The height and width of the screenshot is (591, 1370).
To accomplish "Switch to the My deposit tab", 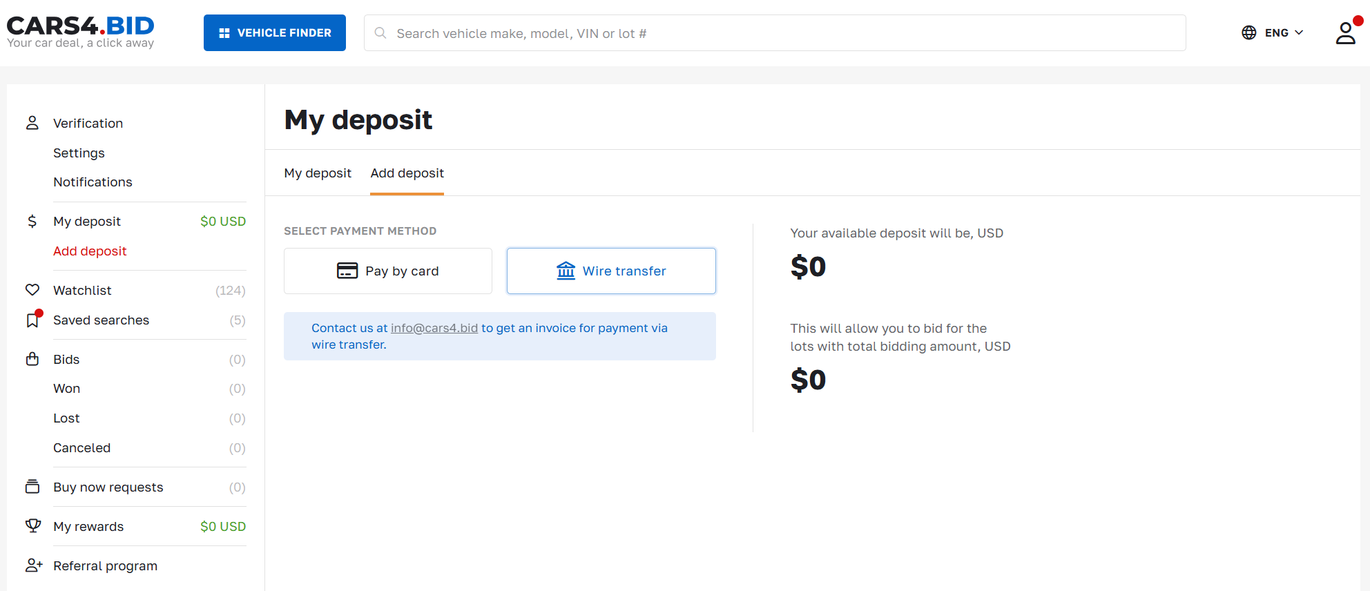I will coord(318,173).
